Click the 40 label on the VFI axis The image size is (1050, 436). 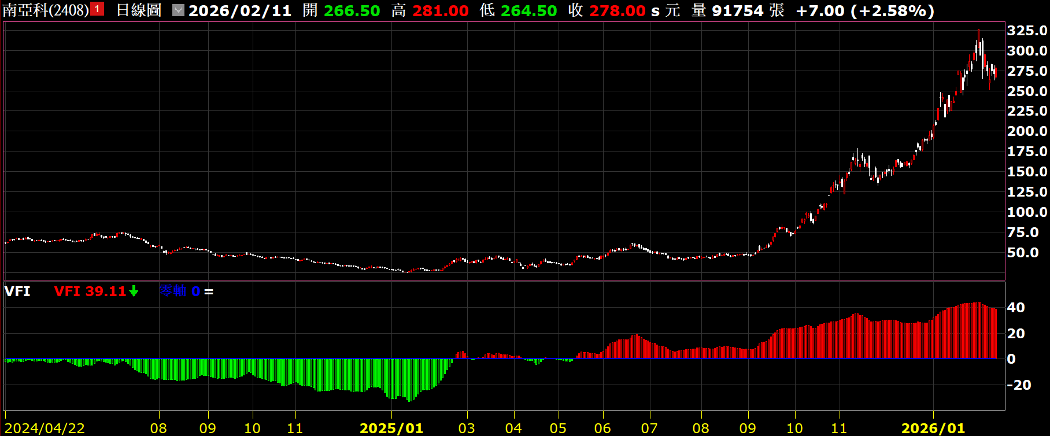1016,308
